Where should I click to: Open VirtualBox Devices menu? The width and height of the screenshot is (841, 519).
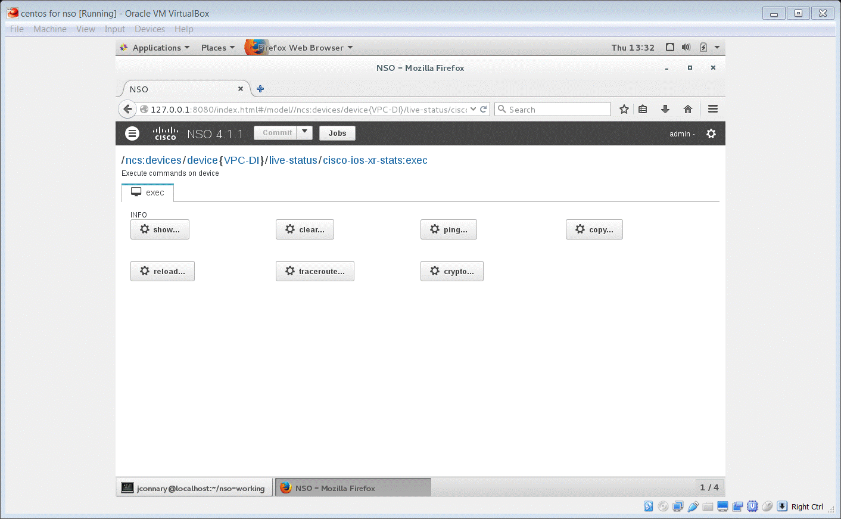[149, 29]
